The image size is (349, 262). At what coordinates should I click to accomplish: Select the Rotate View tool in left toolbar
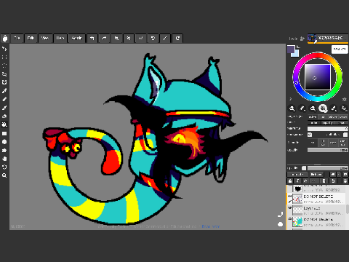(x=4, y=167)
